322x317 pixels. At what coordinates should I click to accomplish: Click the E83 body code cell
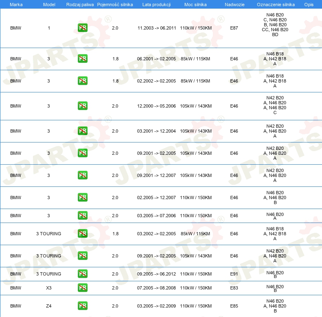(234, 288)
